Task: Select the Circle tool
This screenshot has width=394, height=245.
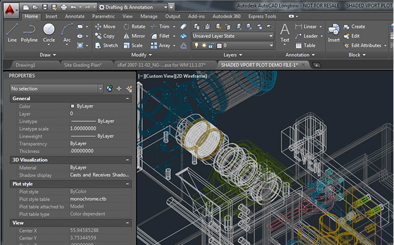Action: (49, 33)
